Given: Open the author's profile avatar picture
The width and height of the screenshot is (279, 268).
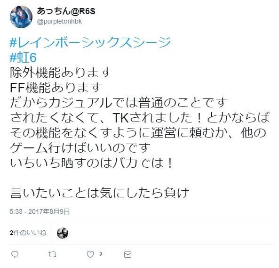Looking at the screenshot, I should click(21, 17).
